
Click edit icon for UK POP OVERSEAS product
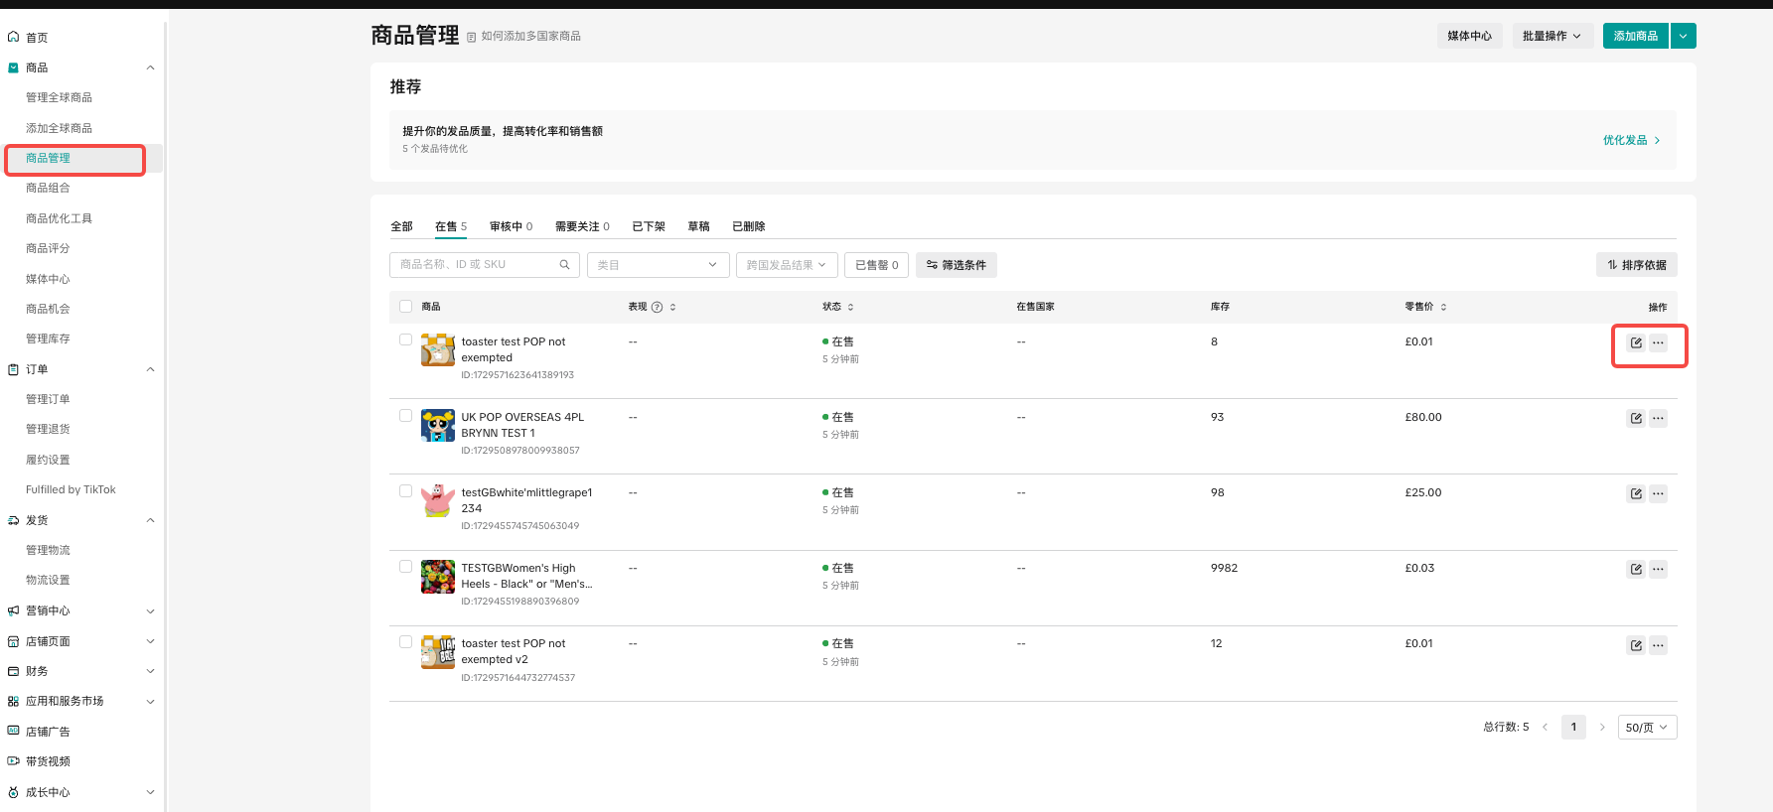pyautogui.click(x=1635, y=418)
